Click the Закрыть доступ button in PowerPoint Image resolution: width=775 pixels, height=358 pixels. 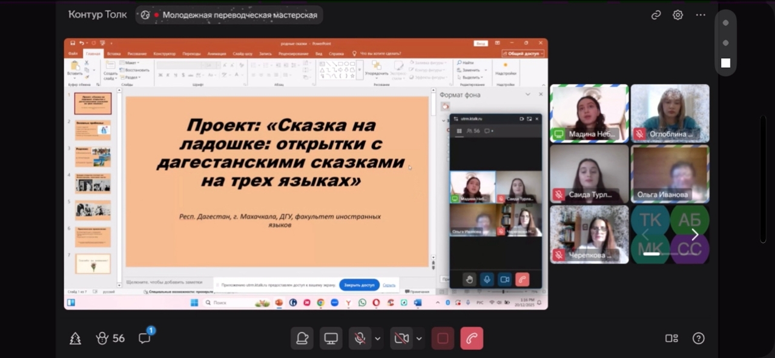pyautogui.click(x=359, y=285)
